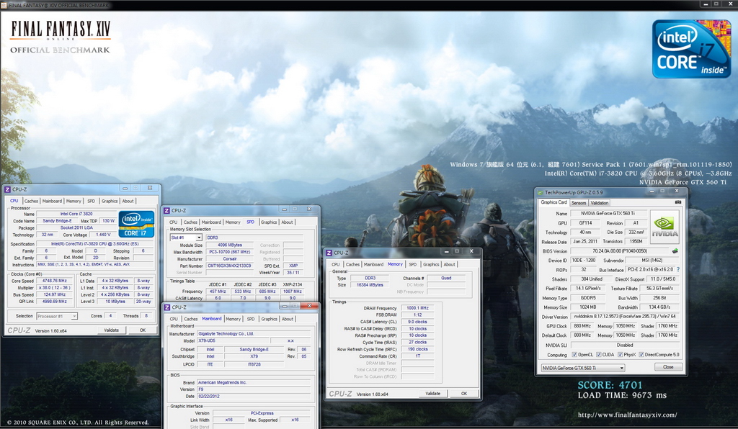The height and width of the screenshot is (429, 738).
Task: Click the Z icon of CPU-Z CPU window
Action: pos(7,189)
